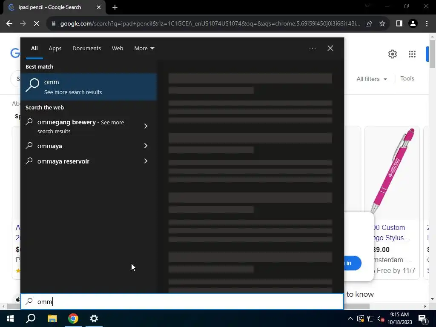The width and height of the screenshot is (436, 327).
Task: Open the network tray icon
Action: [x=371, y=318]
